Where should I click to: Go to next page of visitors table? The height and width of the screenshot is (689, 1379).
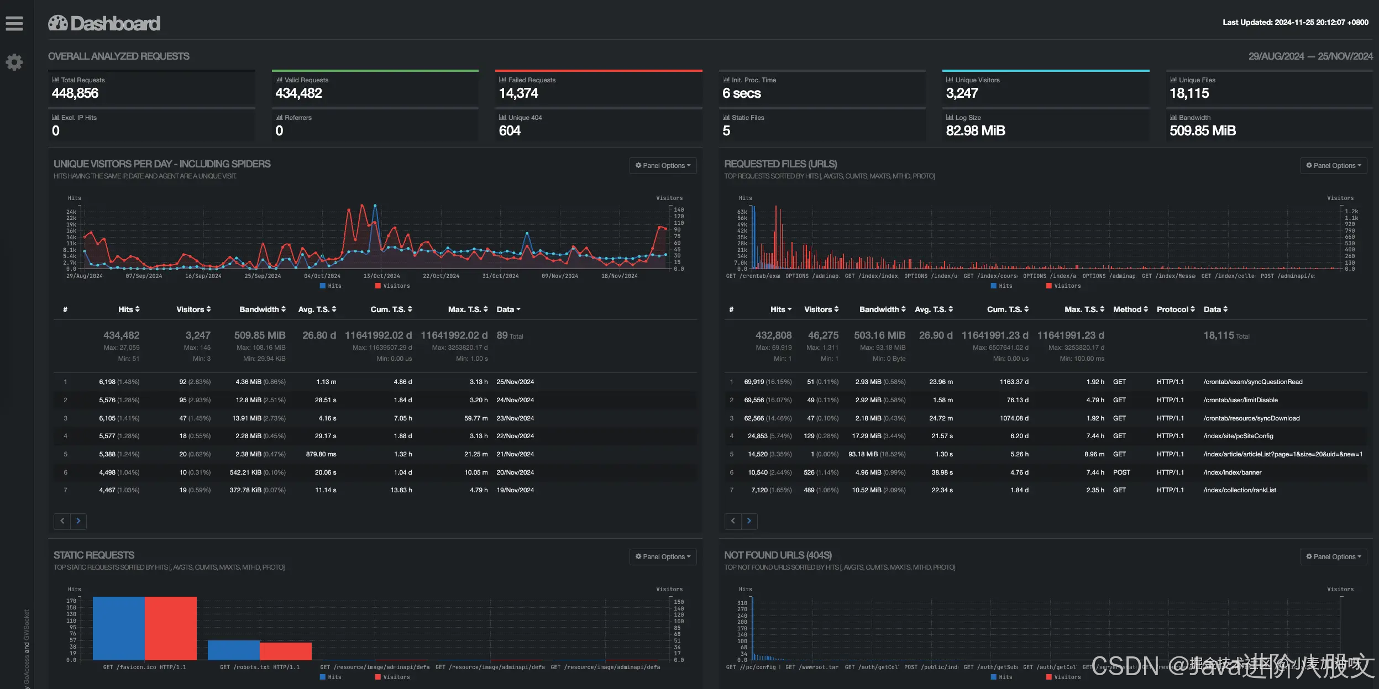(78, 520)
